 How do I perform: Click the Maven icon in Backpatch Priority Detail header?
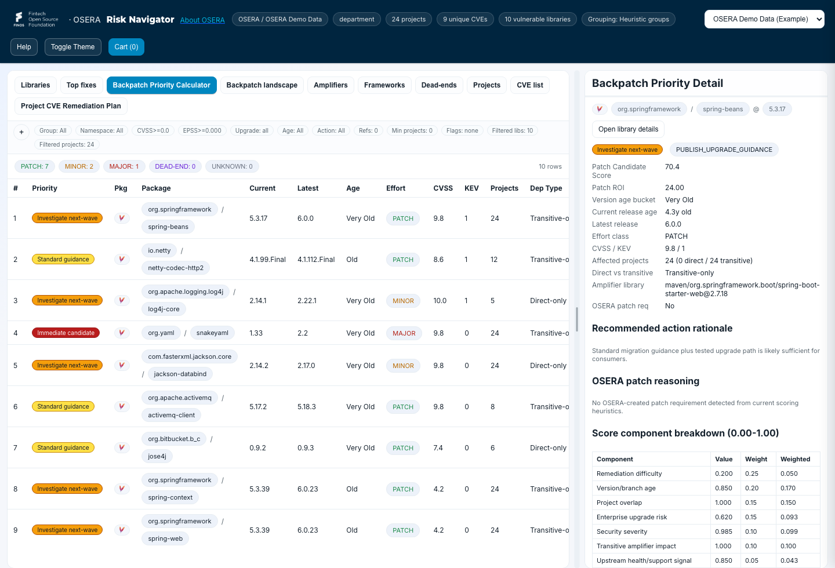(600, 109)
